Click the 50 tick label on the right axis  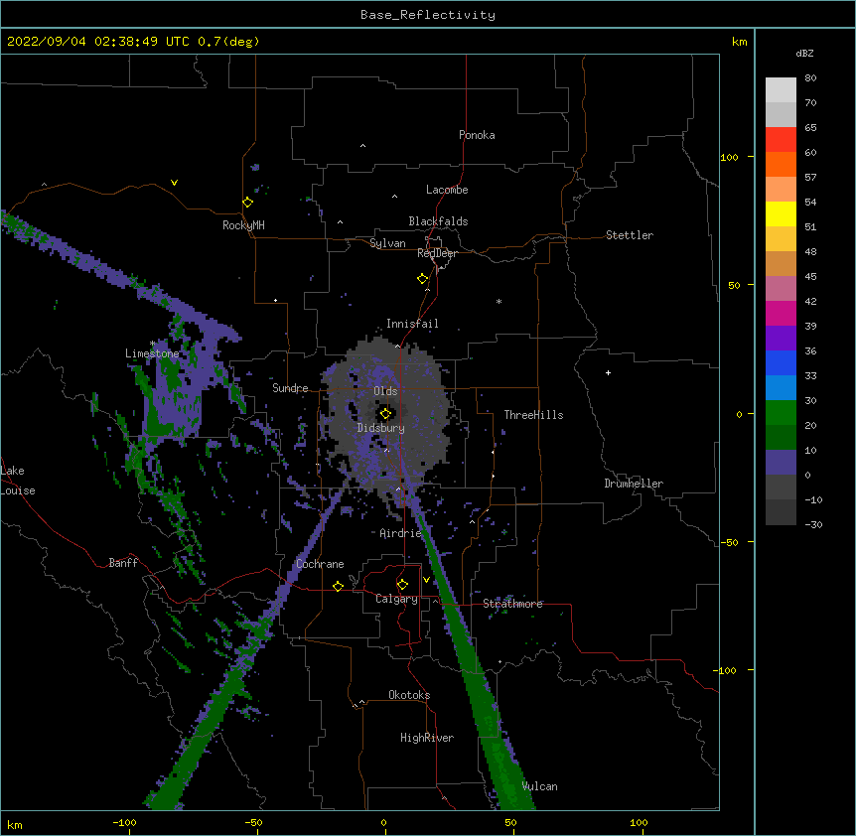pyautogui.click(x=734, y=285)
